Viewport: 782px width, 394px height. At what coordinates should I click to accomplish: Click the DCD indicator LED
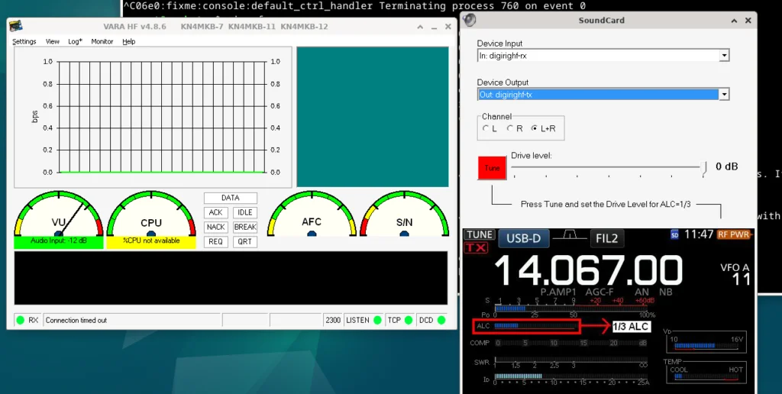tap(441, 320)
